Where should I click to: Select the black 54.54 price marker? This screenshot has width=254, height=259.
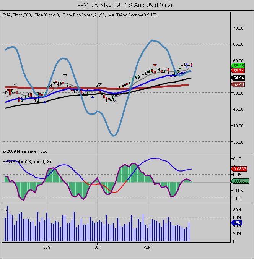[238, 78]
